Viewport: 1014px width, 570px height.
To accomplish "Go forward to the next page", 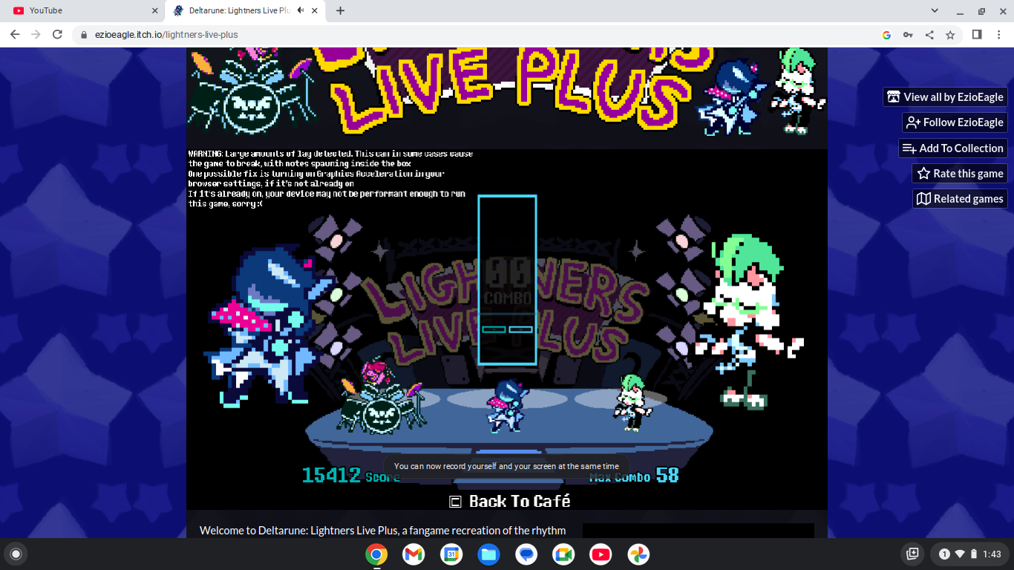I will coord(36,35).
